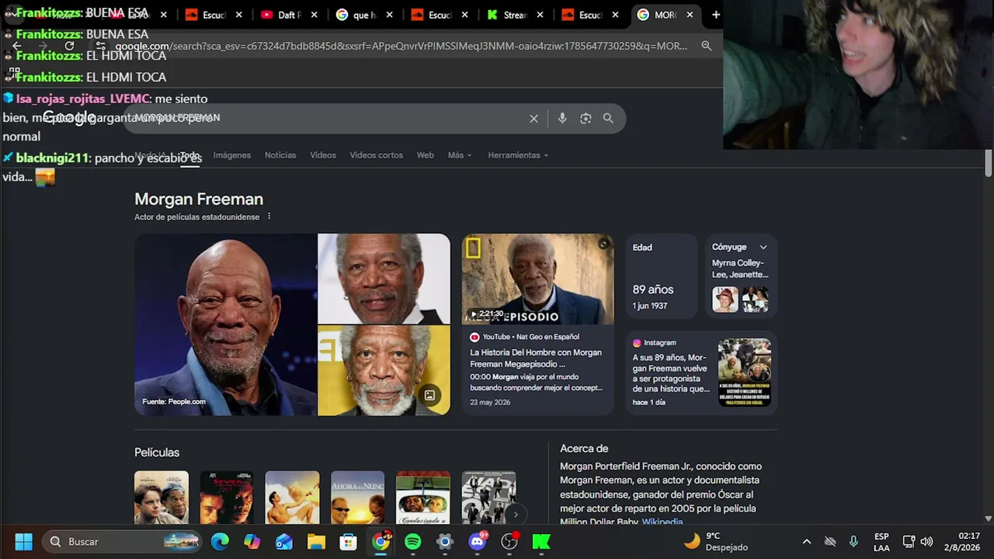Open the image gallery icon on the photo collage
Screen dimensions: 994x559
pyautogui.click(x=429, y=395)
